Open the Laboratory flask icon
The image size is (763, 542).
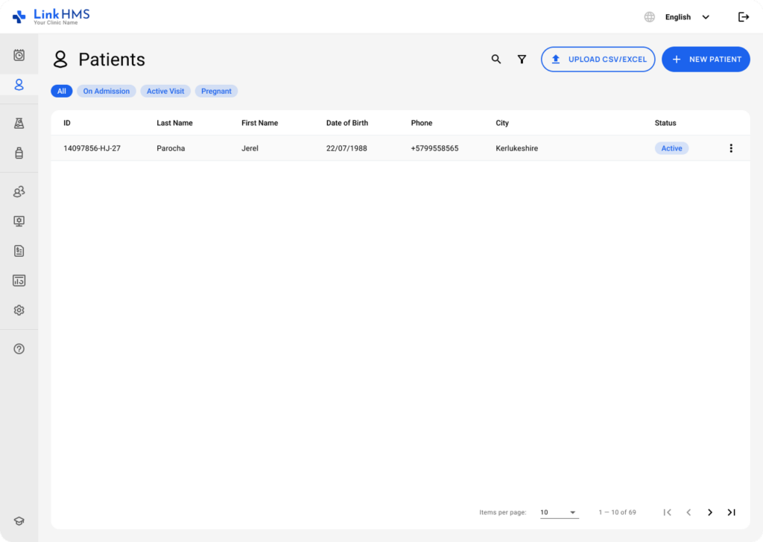[19, 122]
